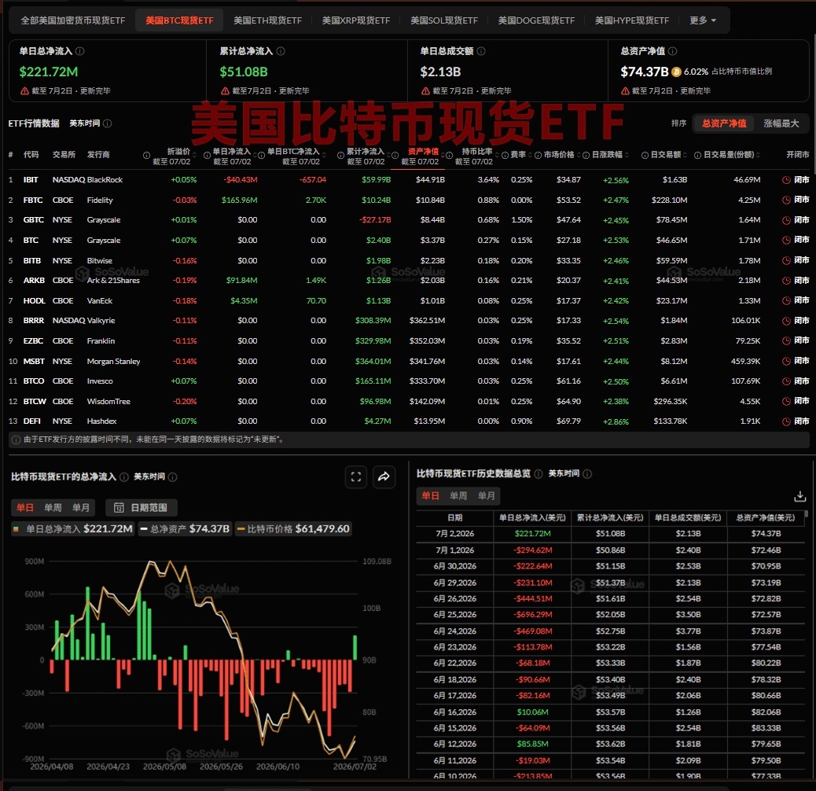Select 单周 in history data panel
This screenshot has width=816, height=791.
click(458, 495)
